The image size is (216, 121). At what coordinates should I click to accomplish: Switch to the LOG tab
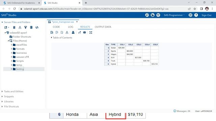[x=71, y=27]
